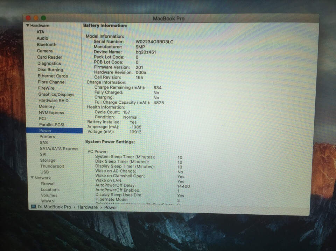The height and width of the screenshot is (251, 336).
Task: Click Power in the bottom path bar
Action: (x=111, y=207)
